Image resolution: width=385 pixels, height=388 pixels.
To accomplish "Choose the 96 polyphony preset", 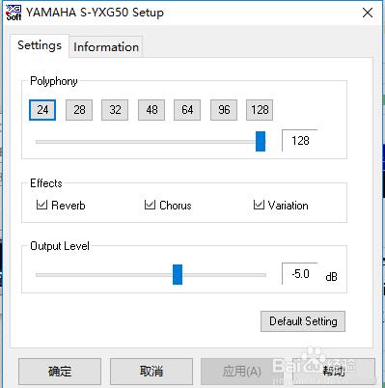I will click(x=224, y=110).
